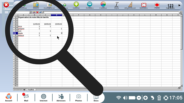Add a new sheet with plus button

(x=24, y=90)
